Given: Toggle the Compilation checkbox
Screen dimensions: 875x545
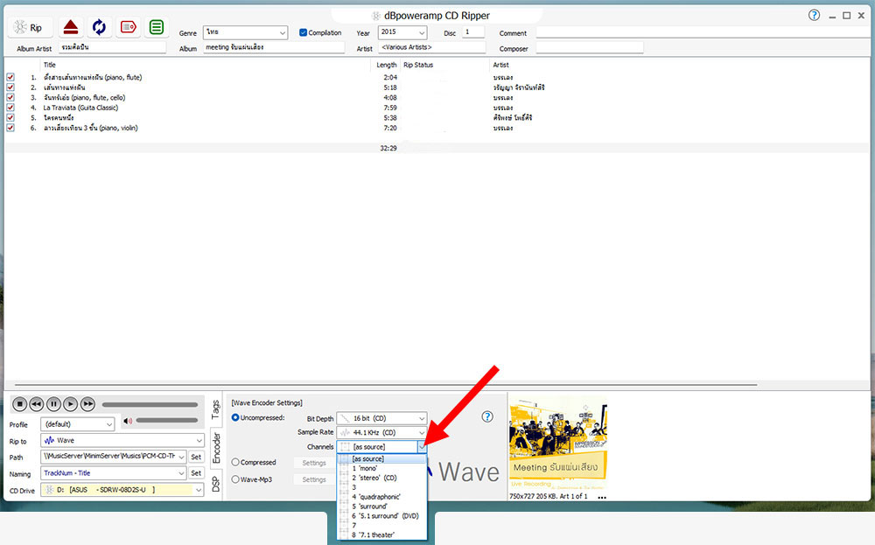Looking at the screenshot, I should click(x=304, y=33).
